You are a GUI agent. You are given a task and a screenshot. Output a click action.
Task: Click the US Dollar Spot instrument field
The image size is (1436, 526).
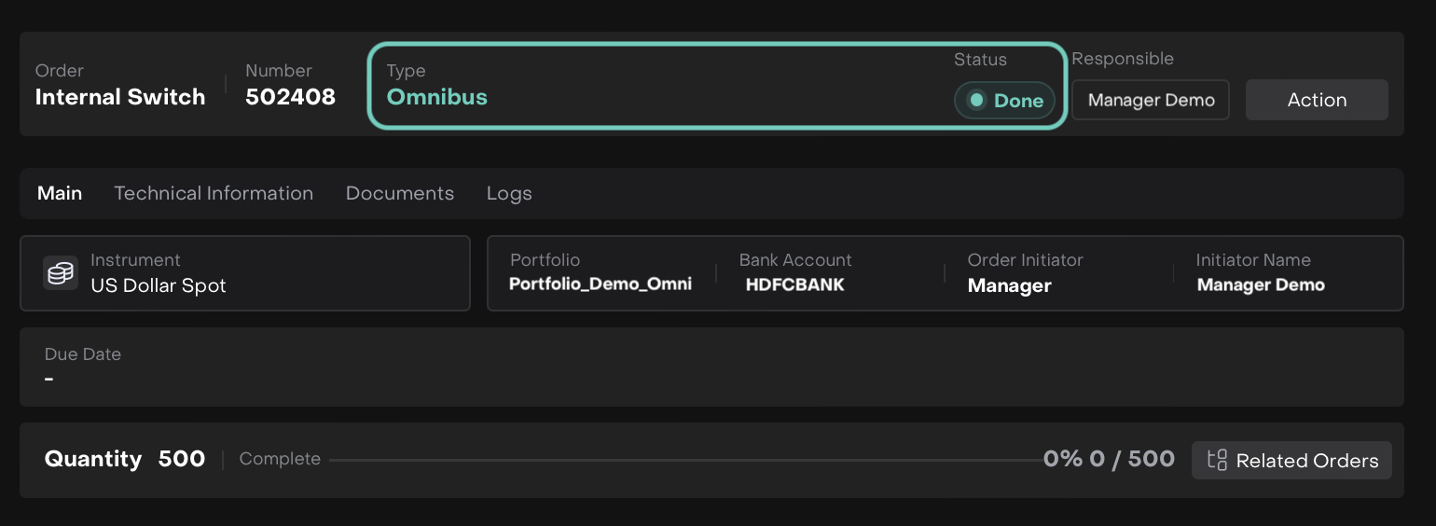(159, 285)
